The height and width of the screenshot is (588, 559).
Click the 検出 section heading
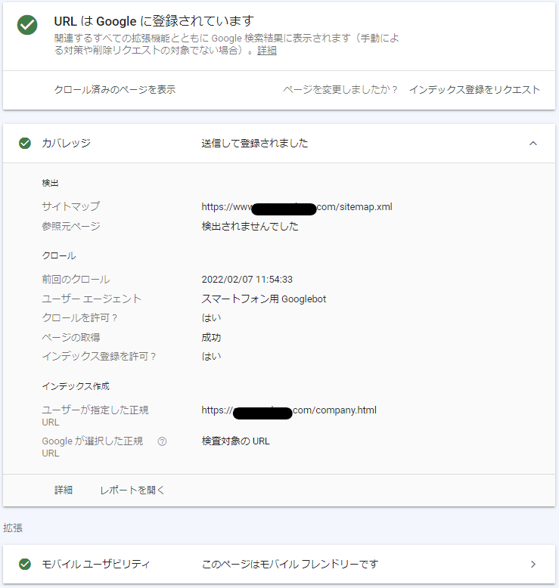click(x=51, y=184)
